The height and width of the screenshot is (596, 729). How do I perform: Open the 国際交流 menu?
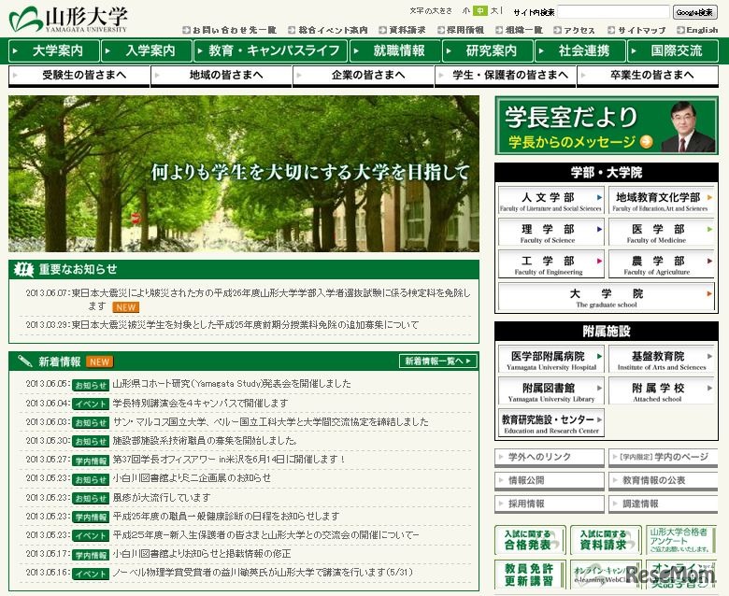[672, 50]
